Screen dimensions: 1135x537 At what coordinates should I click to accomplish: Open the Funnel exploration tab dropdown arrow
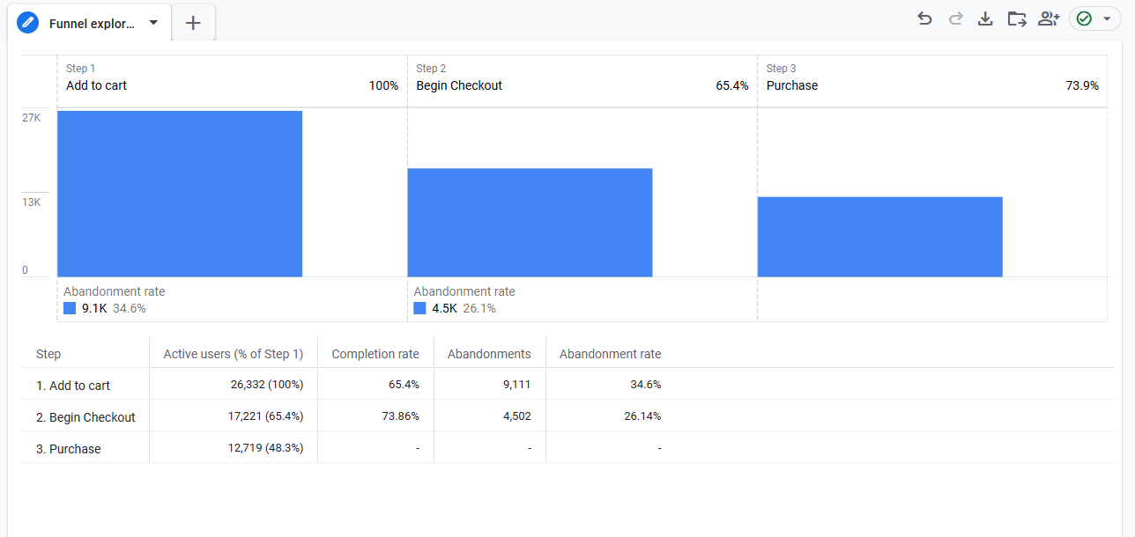(x=153, y=23)
